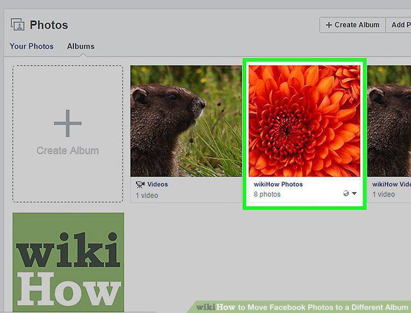Open the wikiHow Videos album link

click(x=391, y=184)
